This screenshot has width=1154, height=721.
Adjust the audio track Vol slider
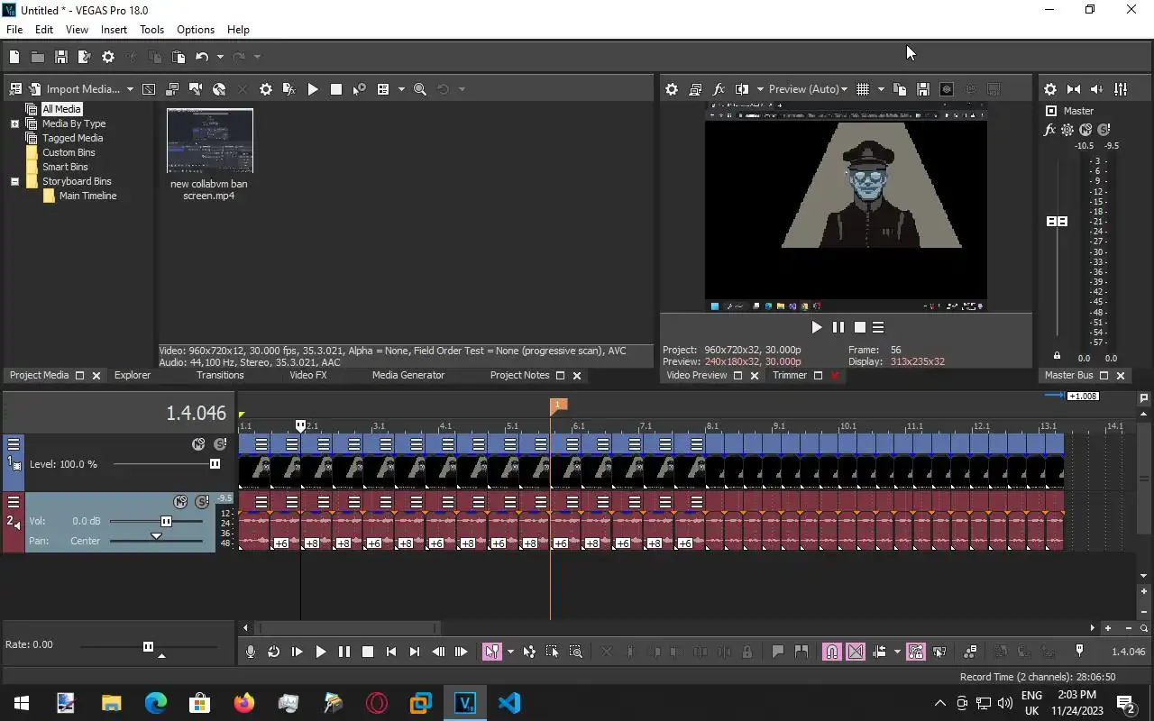(x=166, y=521)
